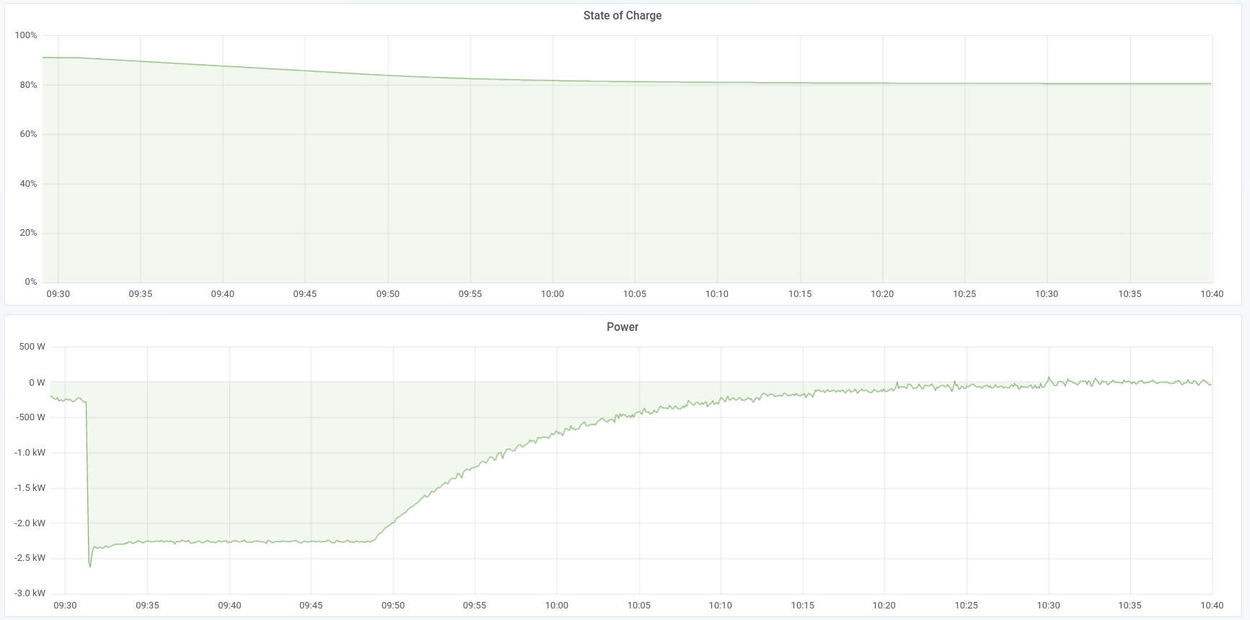
Task: Click the 80% y-axis label
Action: tap(28, 85)
